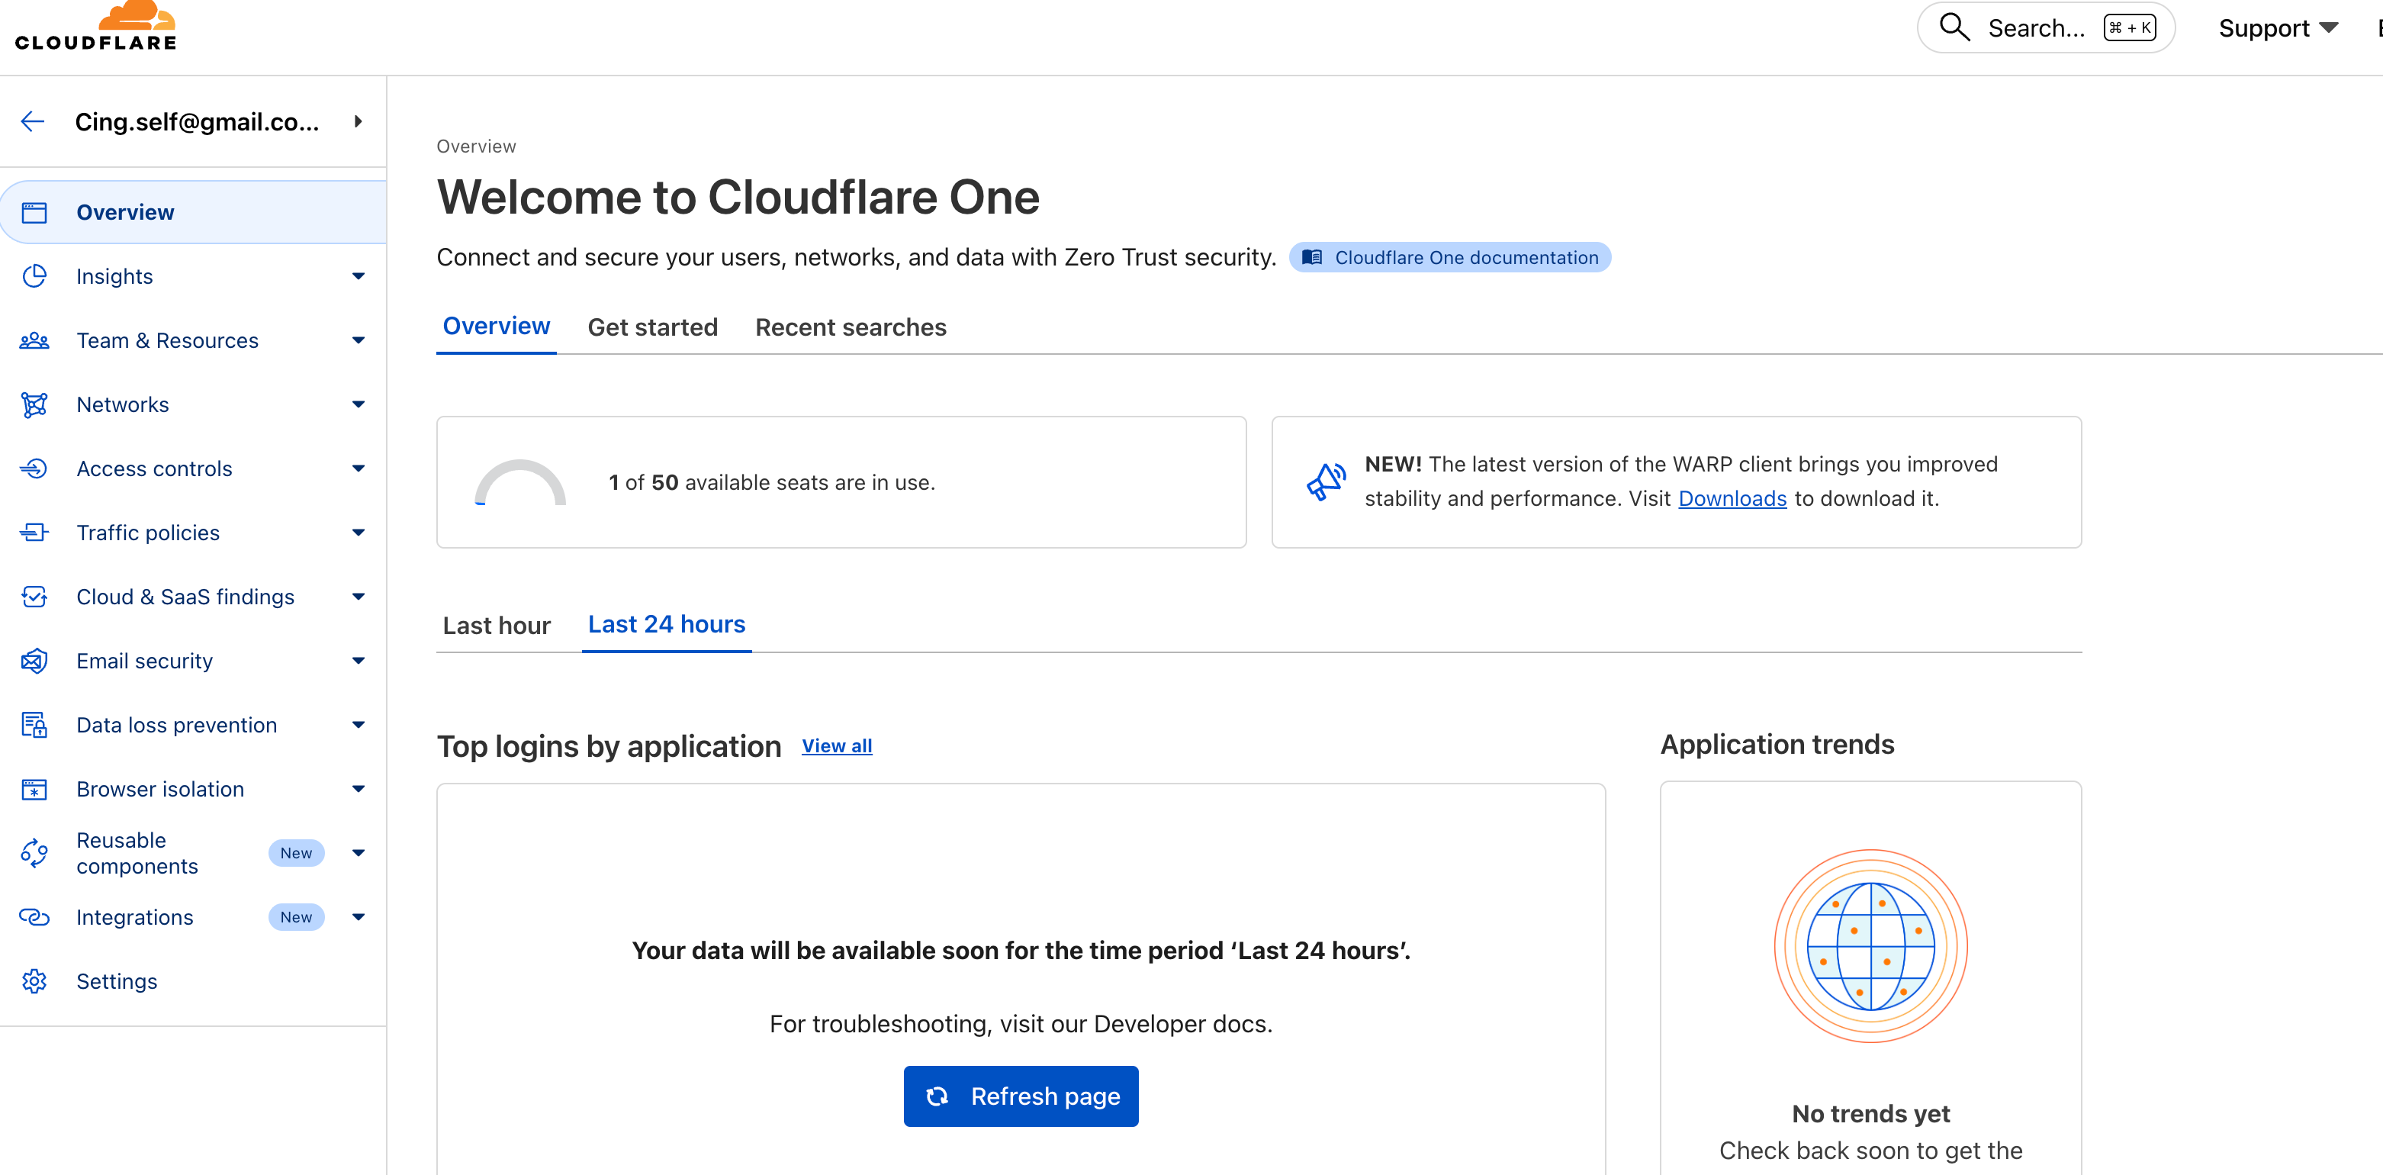Image resolution: width=2383 pixels, height=1175 pixels.
Task: Click the Email security envelope icon
Action: [x=34, y=661]
